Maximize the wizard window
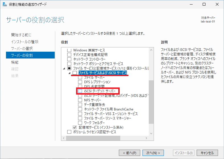The image size is (224, 159). [204, 4]
